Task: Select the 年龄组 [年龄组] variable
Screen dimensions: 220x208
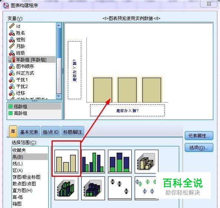Action: [32, 59]
